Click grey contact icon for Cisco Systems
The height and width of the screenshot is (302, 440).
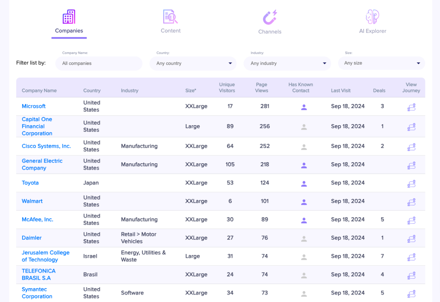tap(304, 147)
